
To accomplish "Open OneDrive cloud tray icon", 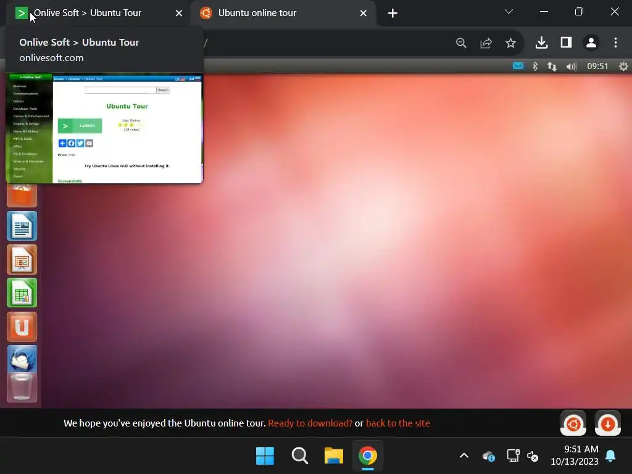I will (489, 456).
